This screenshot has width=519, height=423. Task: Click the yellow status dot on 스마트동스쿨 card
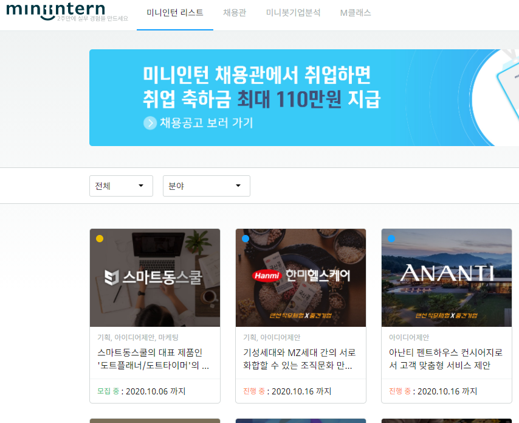click(x=100, y=239)
